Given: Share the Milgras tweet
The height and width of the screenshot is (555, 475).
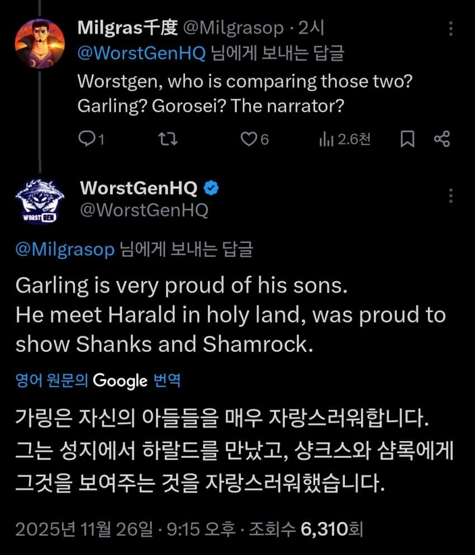Looking at the screenshot, I should [x=441, y=139].
